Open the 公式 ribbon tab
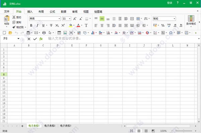This screenshot has height=133, width=201. point(52,12)
